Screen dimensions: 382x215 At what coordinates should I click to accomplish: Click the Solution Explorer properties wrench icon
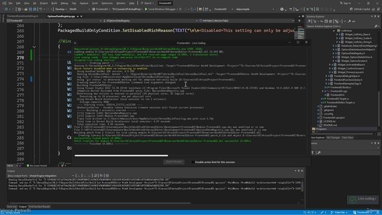[x=350, y=21]
